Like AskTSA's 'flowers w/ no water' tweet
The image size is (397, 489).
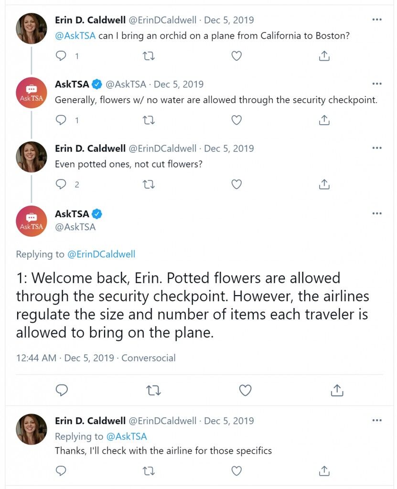pyautogui.click(x=236, y=120)
